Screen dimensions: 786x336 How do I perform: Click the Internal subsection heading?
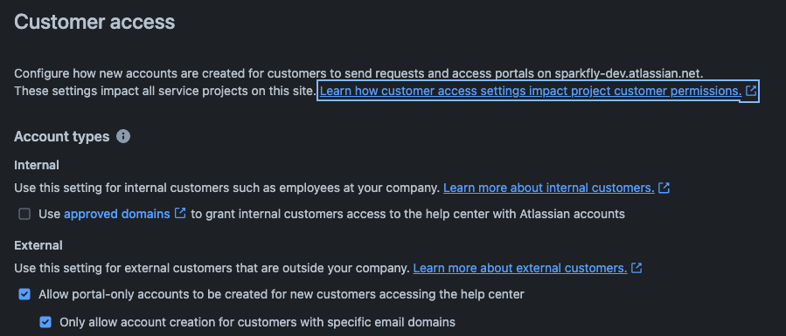[37, 165]
